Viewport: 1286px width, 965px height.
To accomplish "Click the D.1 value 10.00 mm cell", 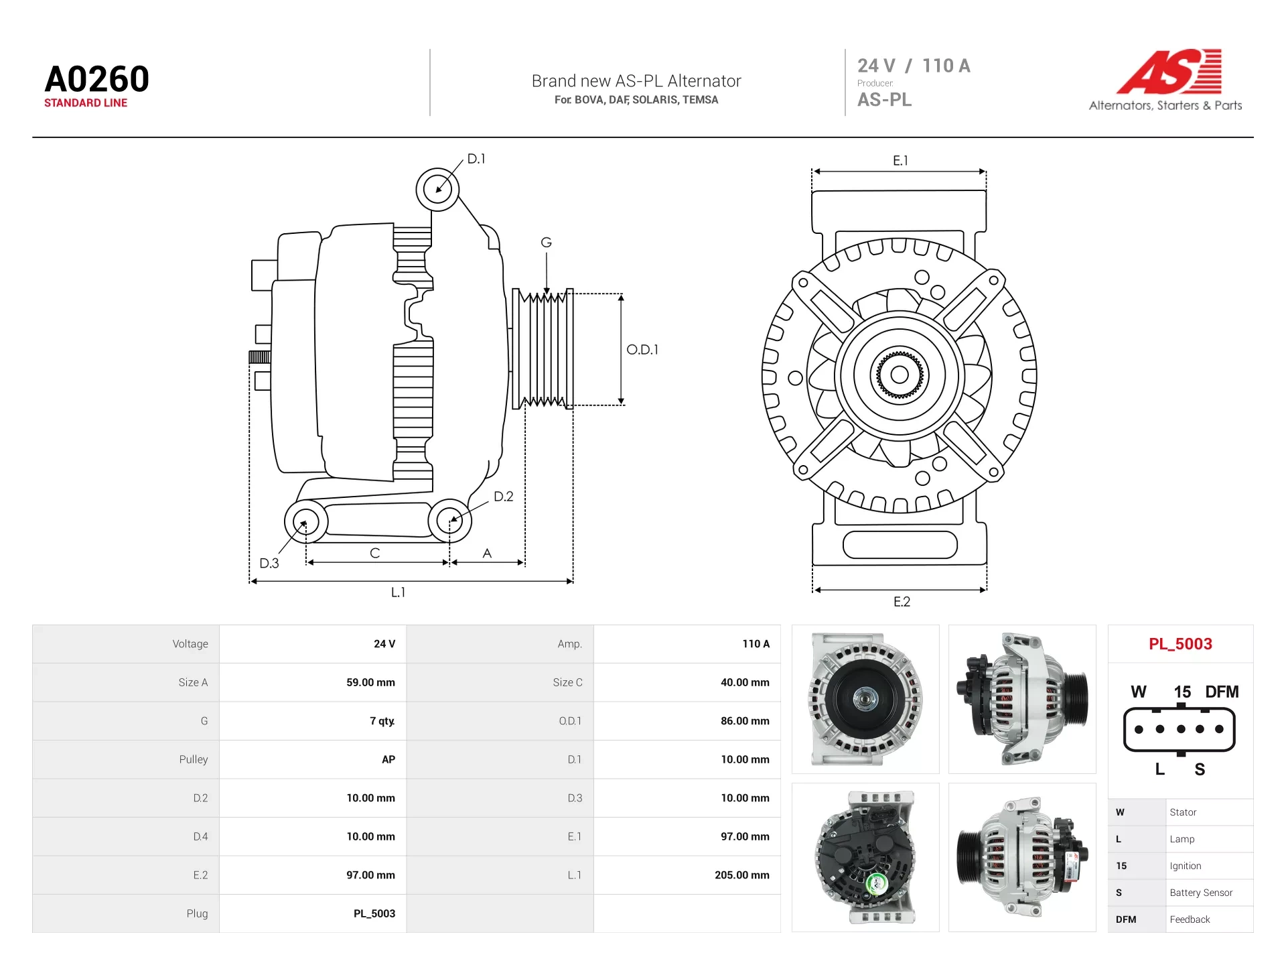I will point(687,759).
